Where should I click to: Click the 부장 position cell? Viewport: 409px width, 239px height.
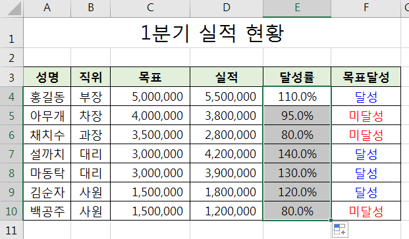(x=90, y=96)
